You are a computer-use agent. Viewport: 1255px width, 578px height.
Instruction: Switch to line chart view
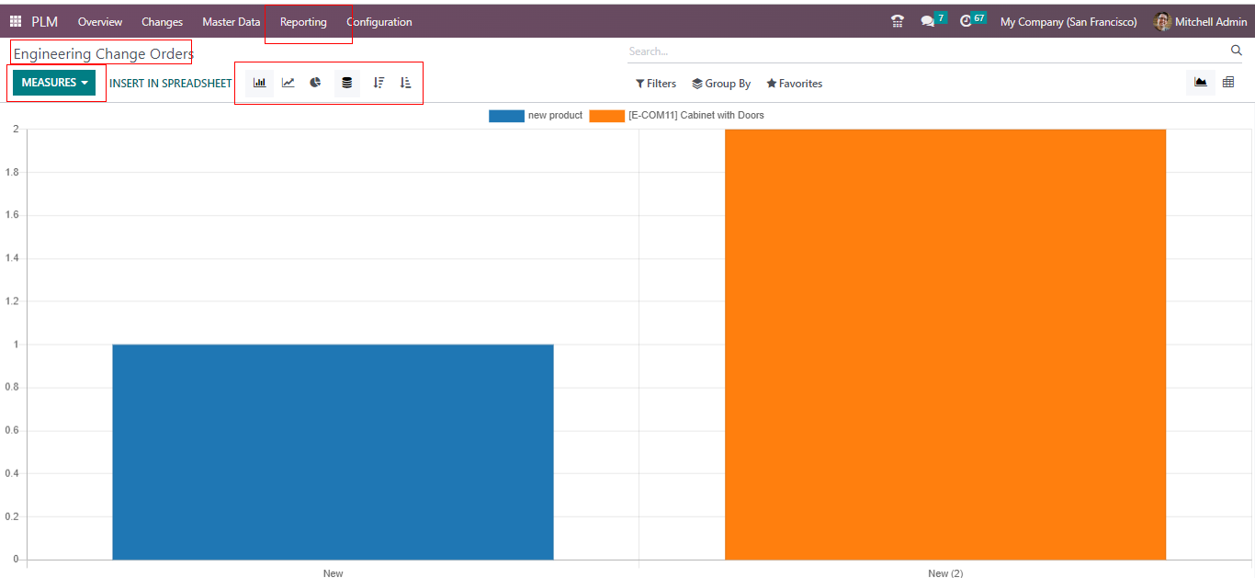288,83
